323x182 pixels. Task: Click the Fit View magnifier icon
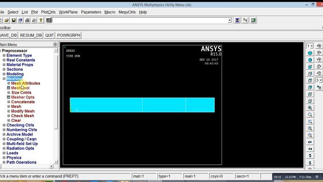[x=310, y=108]
